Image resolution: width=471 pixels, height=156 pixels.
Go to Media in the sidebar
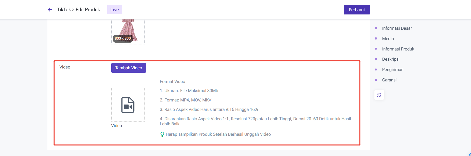(x=388, y=39)
